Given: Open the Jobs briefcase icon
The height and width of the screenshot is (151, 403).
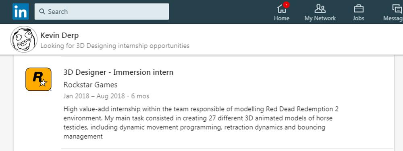Looking at the screenshot, I should [359, 9].
